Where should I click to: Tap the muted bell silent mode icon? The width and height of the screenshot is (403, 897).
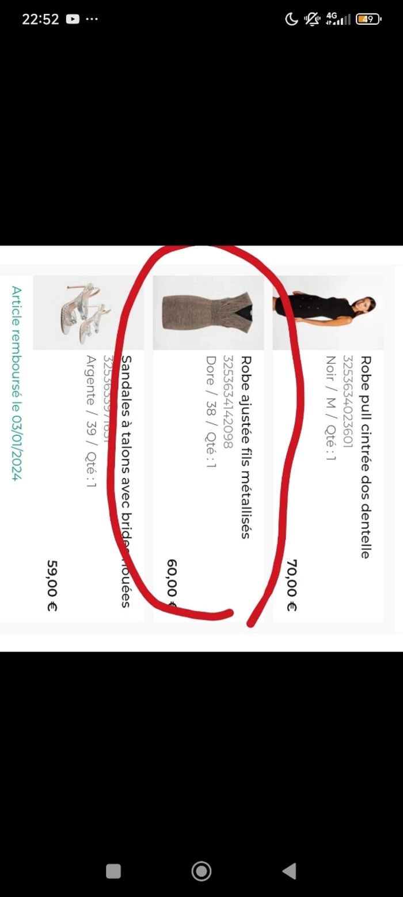click(312, 19)
